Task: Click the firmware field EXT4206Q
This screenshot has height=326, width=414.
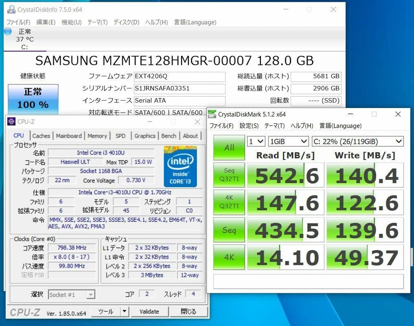Action: [x=179, y=77]
